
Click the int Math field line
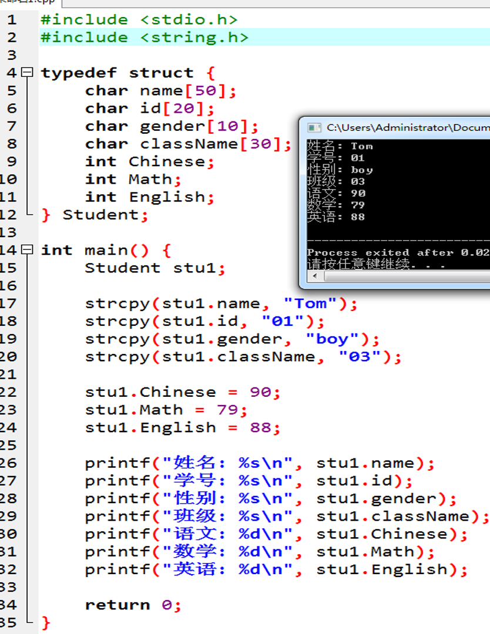coord(133,179)
